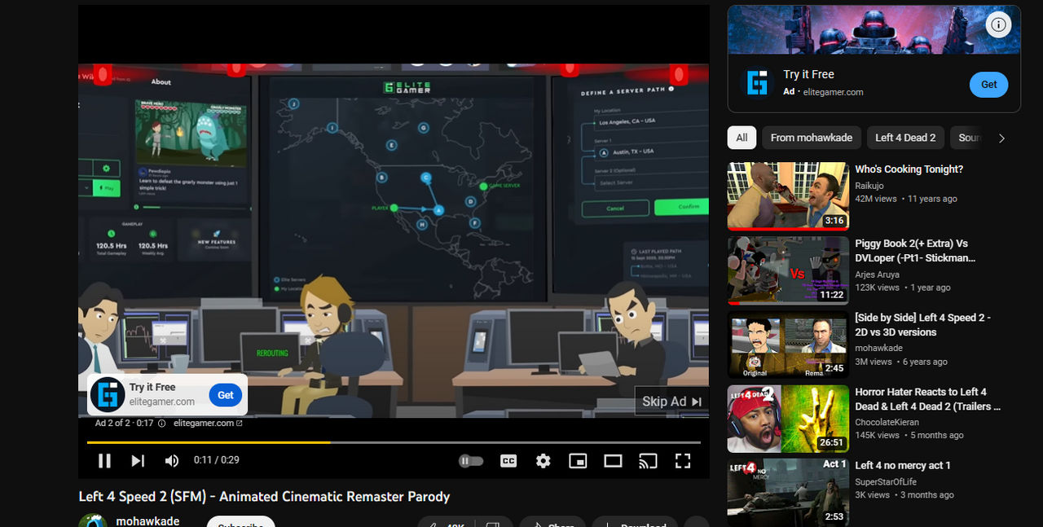Click the Skip Ad button
1043x527 pixels.
[671, 401]
